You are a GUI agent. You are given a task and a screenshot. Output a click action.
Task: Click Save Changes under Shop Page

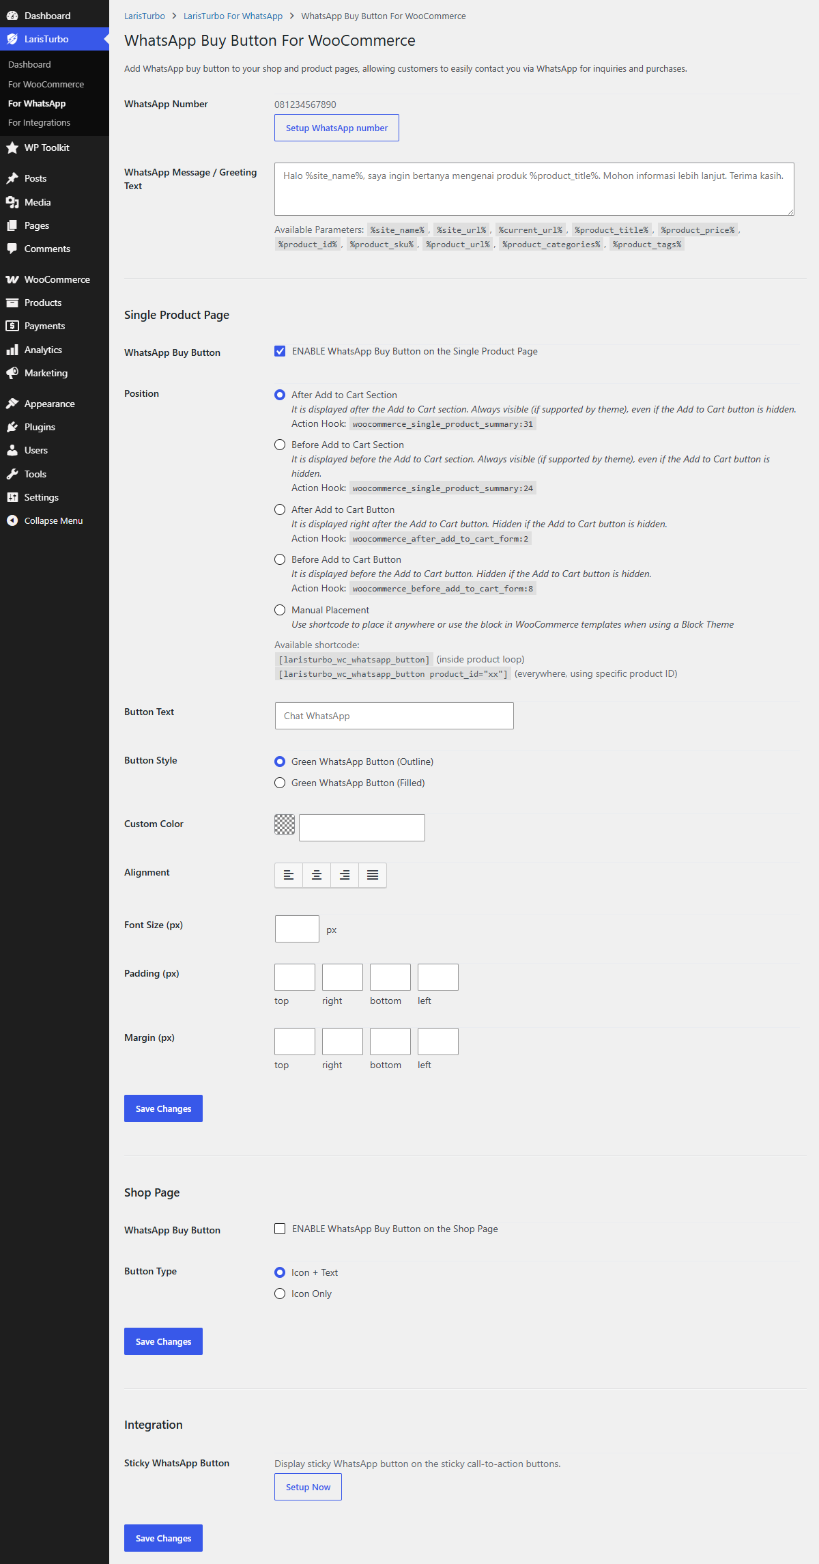(x=163, y=1341)
